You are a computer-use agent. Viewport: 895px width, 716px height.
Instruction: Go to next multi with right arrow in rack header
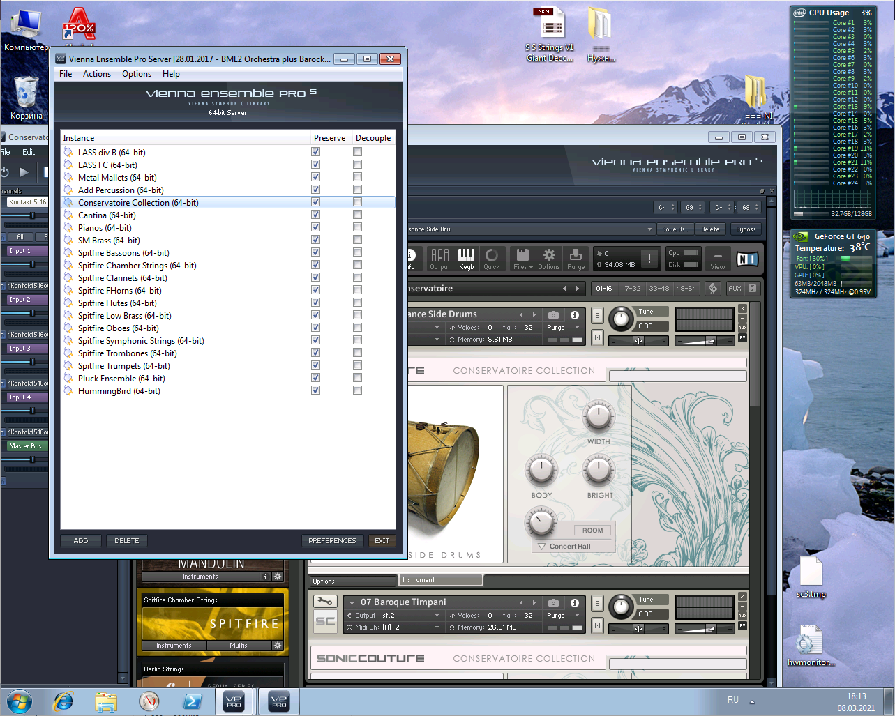tap(577, 288)
